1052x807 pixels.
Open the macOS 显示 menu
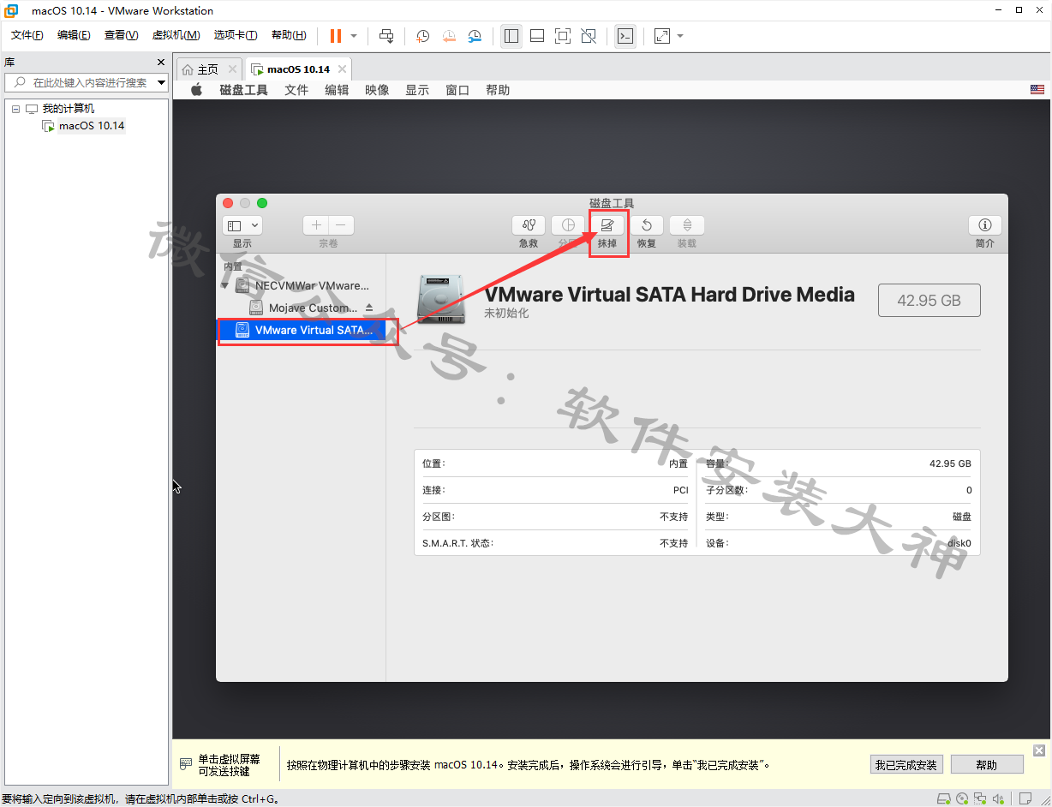coord(417,90)
